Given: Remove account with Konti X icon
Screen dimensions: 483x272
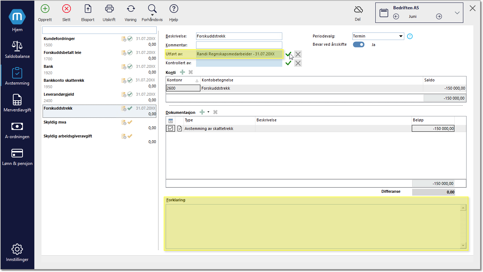Looking at the screenshot, I should (x=191, y=72).
